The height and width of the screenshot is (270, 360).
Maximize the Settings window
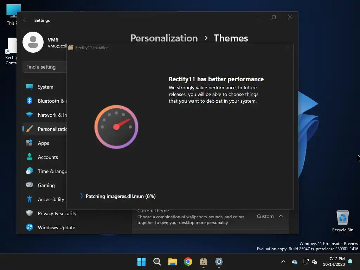click(274, 17)
